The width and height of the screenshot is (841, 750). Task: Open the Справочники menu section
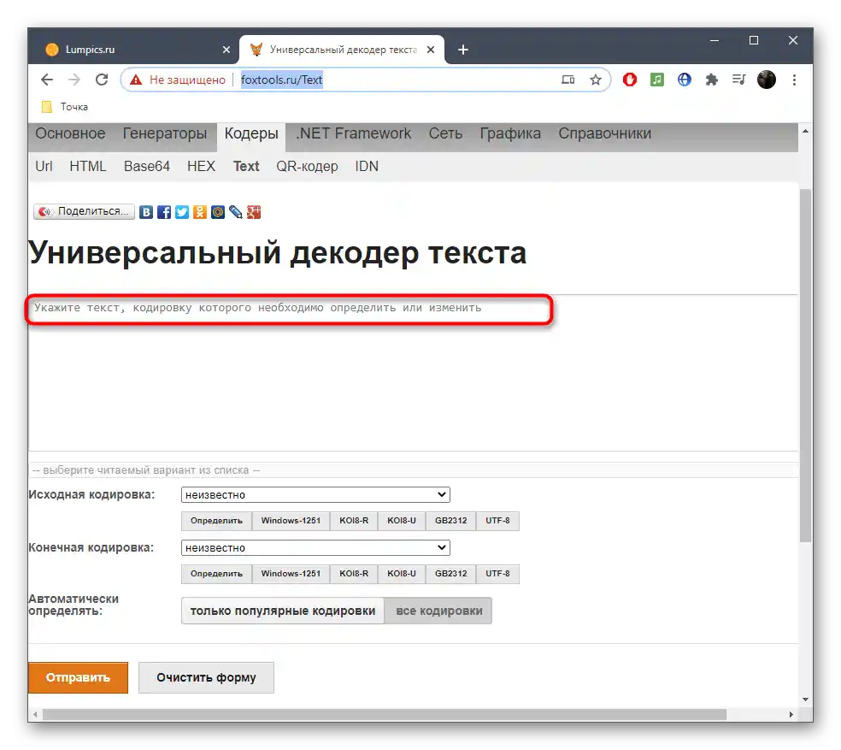pyautogui.click(x=604, y=133)
